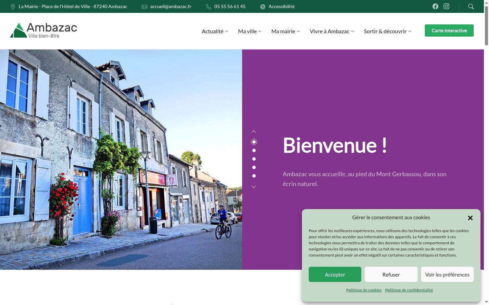
Task: Accept cookies with Accepter button
Action: click(x=335, y=274)
